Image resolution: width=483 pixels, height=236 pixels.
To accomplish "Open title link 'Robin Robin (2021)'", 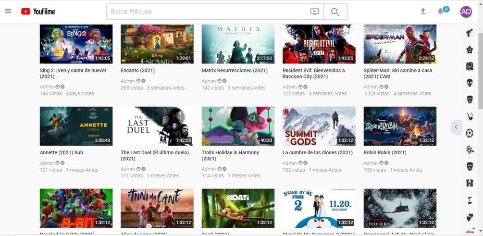I will (x=385, y=152).
